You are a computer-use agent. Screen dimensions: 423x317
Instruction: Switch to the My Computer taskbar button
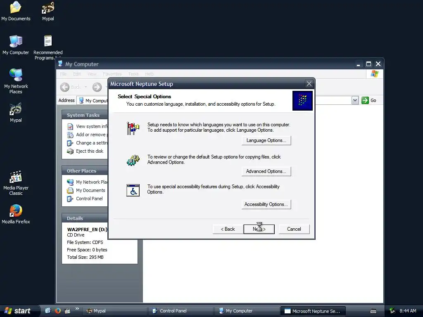click(x=247, y=311)
